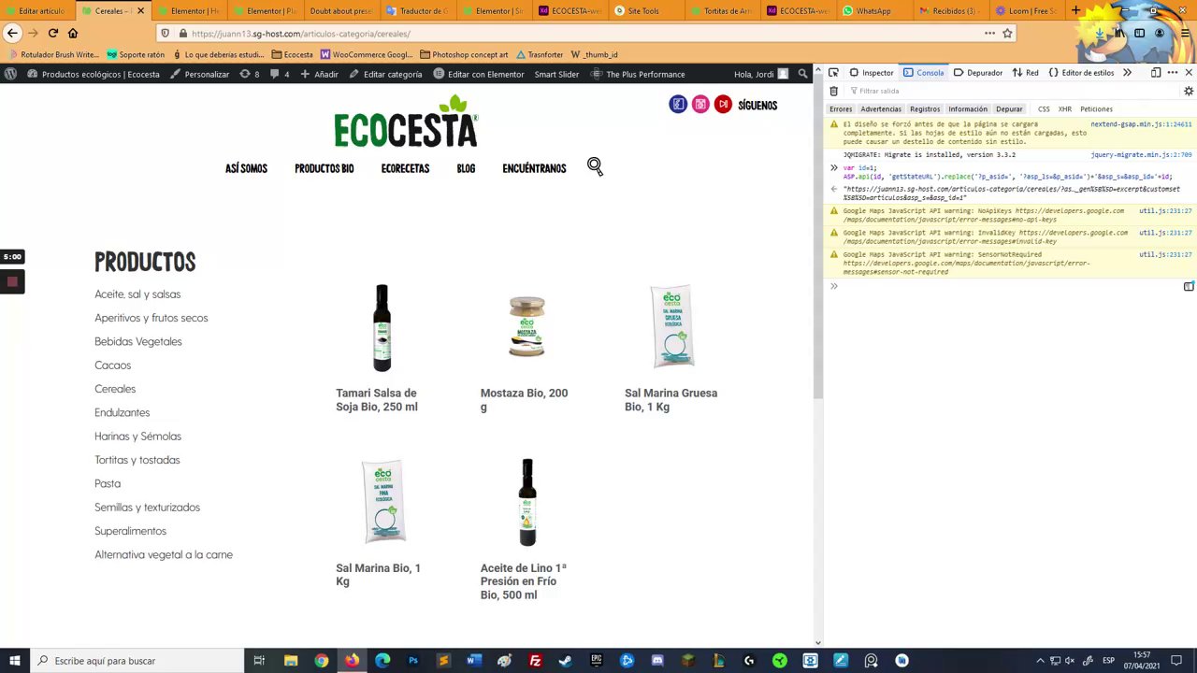
Task: Open Personalizar in admin bar
Action: (x=199, y=74)
